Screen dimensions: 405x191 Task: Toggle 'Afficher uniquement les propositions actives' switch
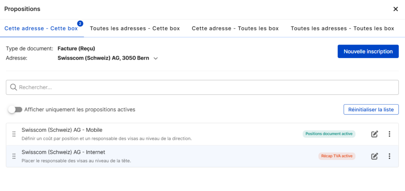15,110
